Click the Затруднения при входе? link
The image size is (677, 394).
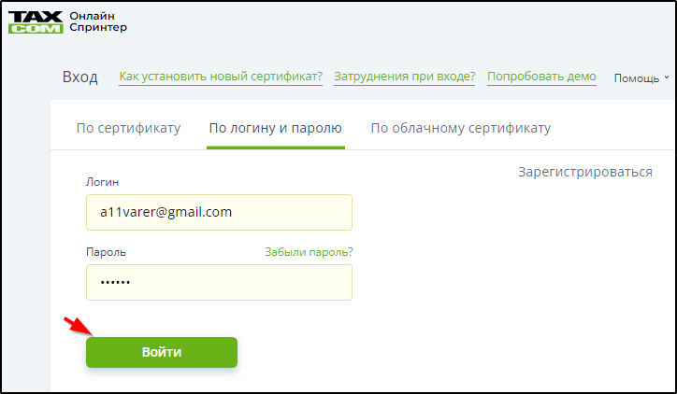click(x=405, y=77)
